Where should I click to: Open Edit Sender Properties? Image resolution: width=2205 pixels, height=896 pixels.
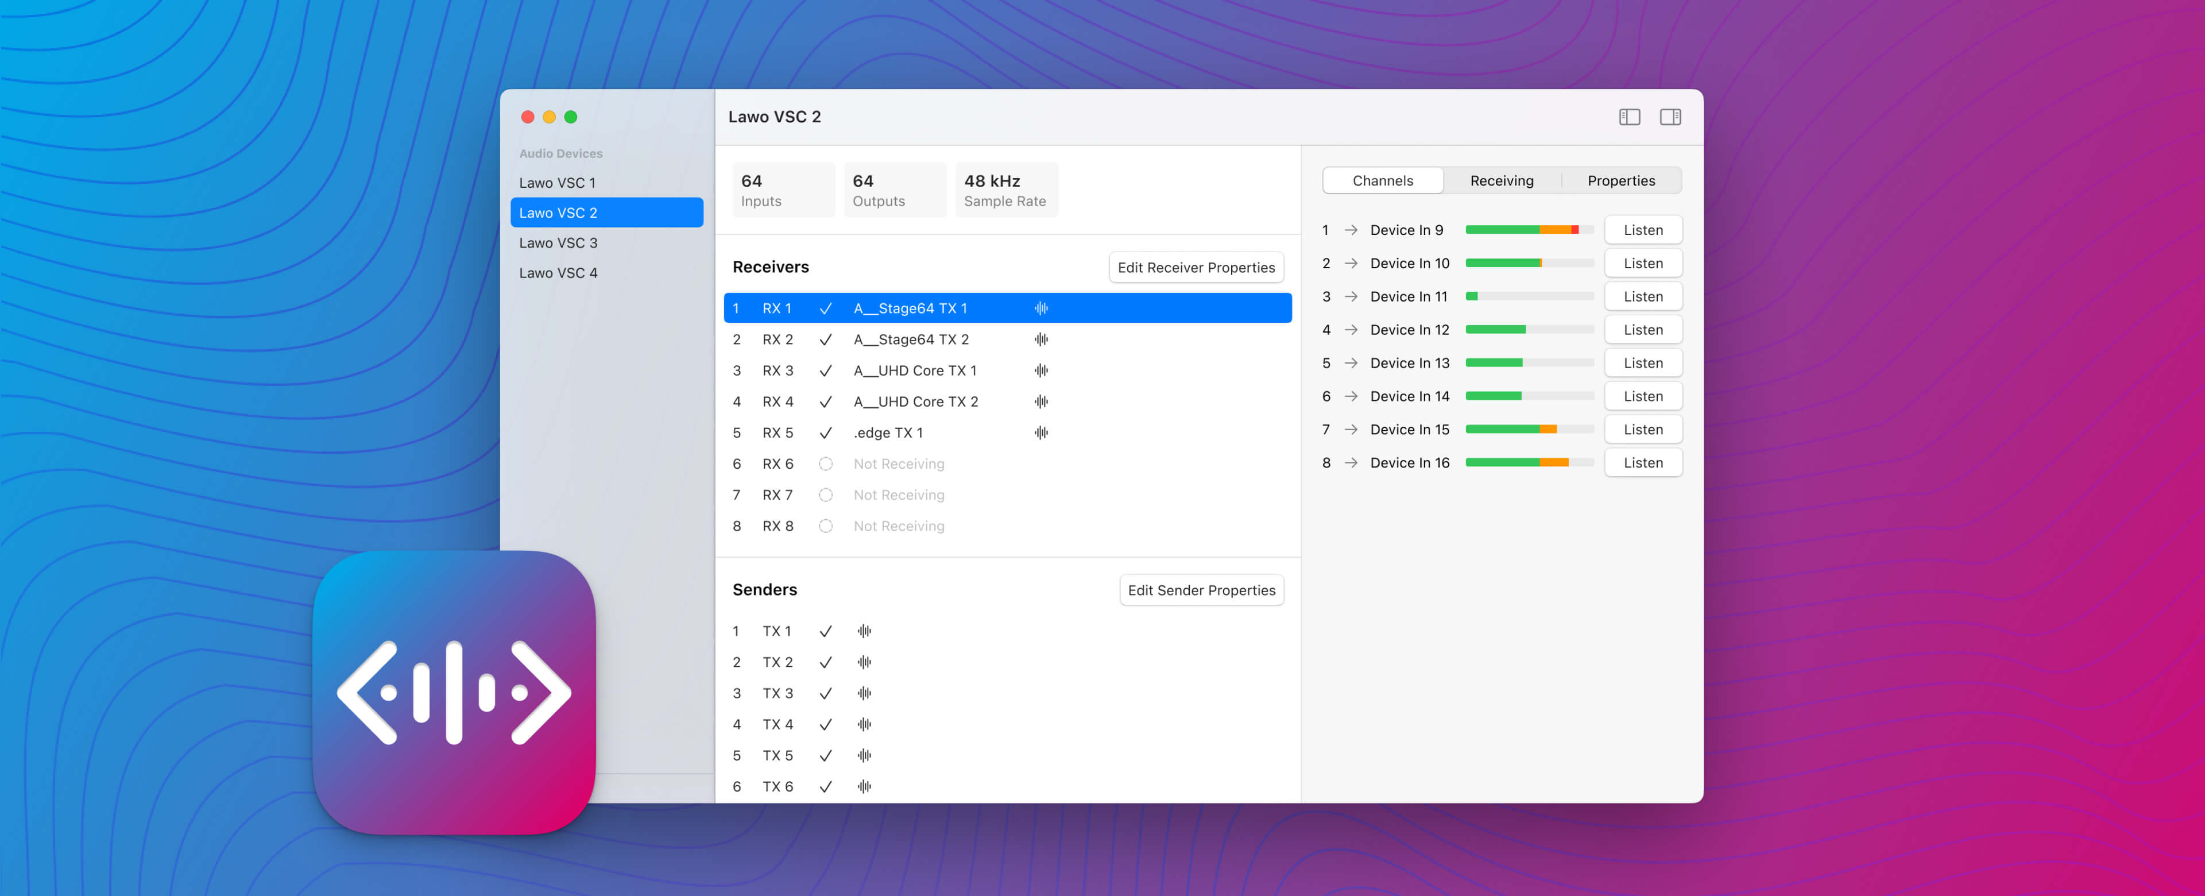coord(1201,590)
